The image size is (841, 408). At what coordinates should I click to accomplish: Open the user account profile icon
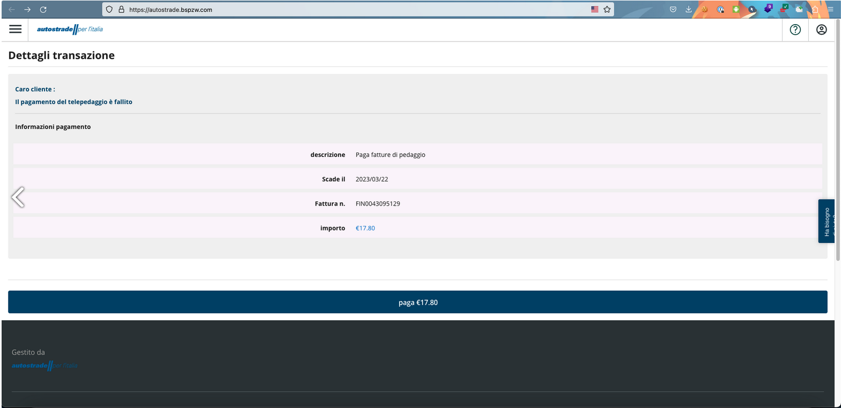pyautogui.click(x=821, y=30)
